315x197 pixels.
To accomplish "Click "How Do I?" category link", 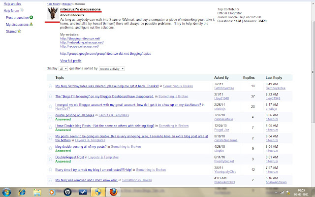I will (x=63, y=108).
